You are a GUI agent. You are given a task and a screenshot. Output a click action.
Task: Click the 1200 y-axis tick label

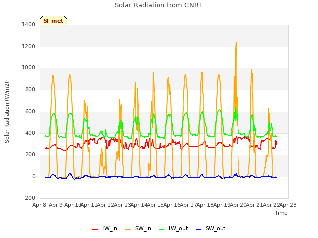[29, 46]
